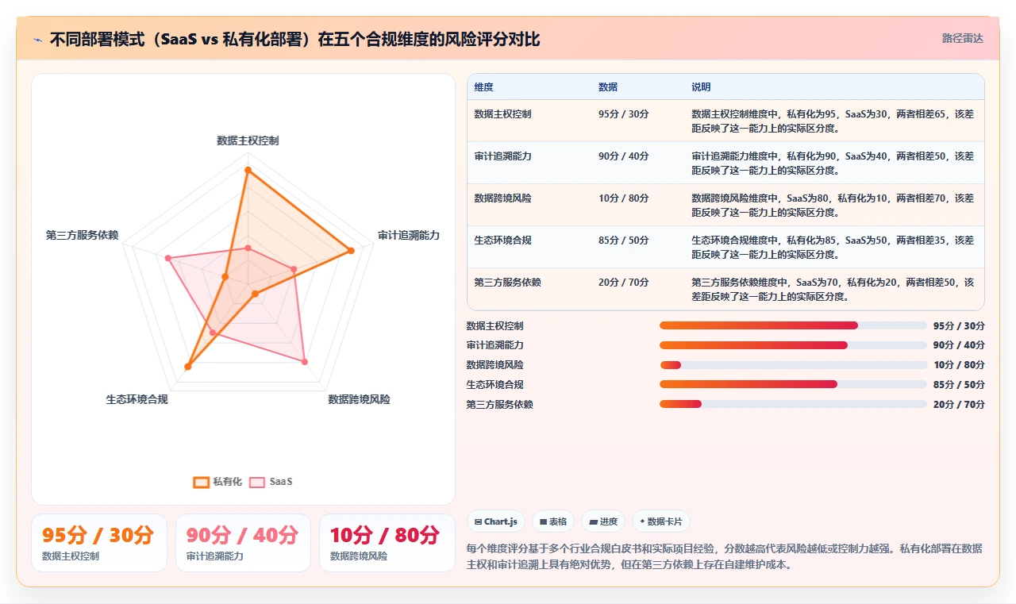
Task: Click the 生态环境合规 table row name
Action: pyautogui.click(x=503, y=240)
